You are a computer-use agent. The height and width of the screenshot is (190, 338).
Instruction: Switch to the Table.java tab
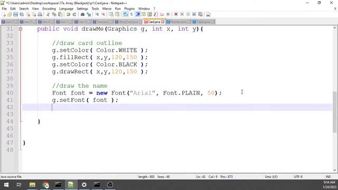[203, 22]
